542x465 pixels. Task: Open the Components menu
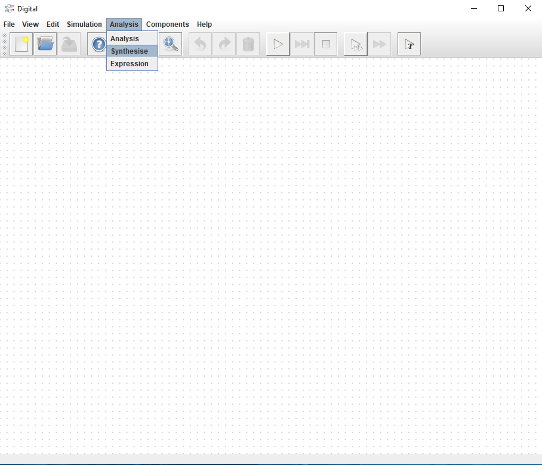pos(167,24)
